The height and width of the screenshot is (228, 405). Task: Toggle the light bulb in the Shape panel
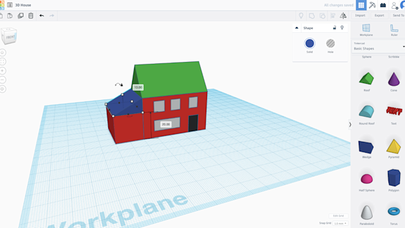(x=342, y=28)
